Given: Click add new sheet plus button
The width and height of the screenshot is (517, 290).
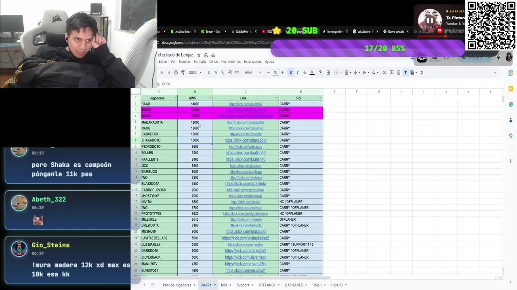Looking at the screenshot, I should pos(144,285).
